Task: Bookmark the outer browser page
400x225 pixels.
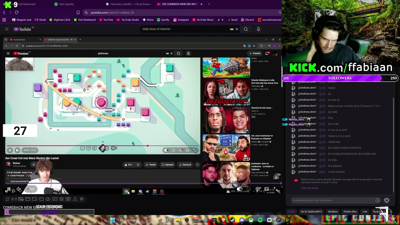Action: (x=78, y=12)
